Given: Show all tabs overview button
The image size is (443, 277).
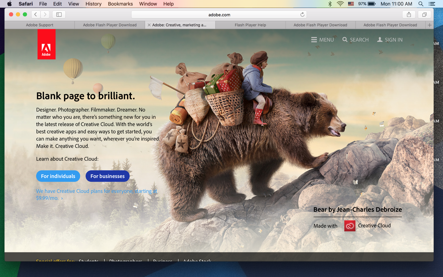Looking at the screenshot, I should [x=424, y=15].
